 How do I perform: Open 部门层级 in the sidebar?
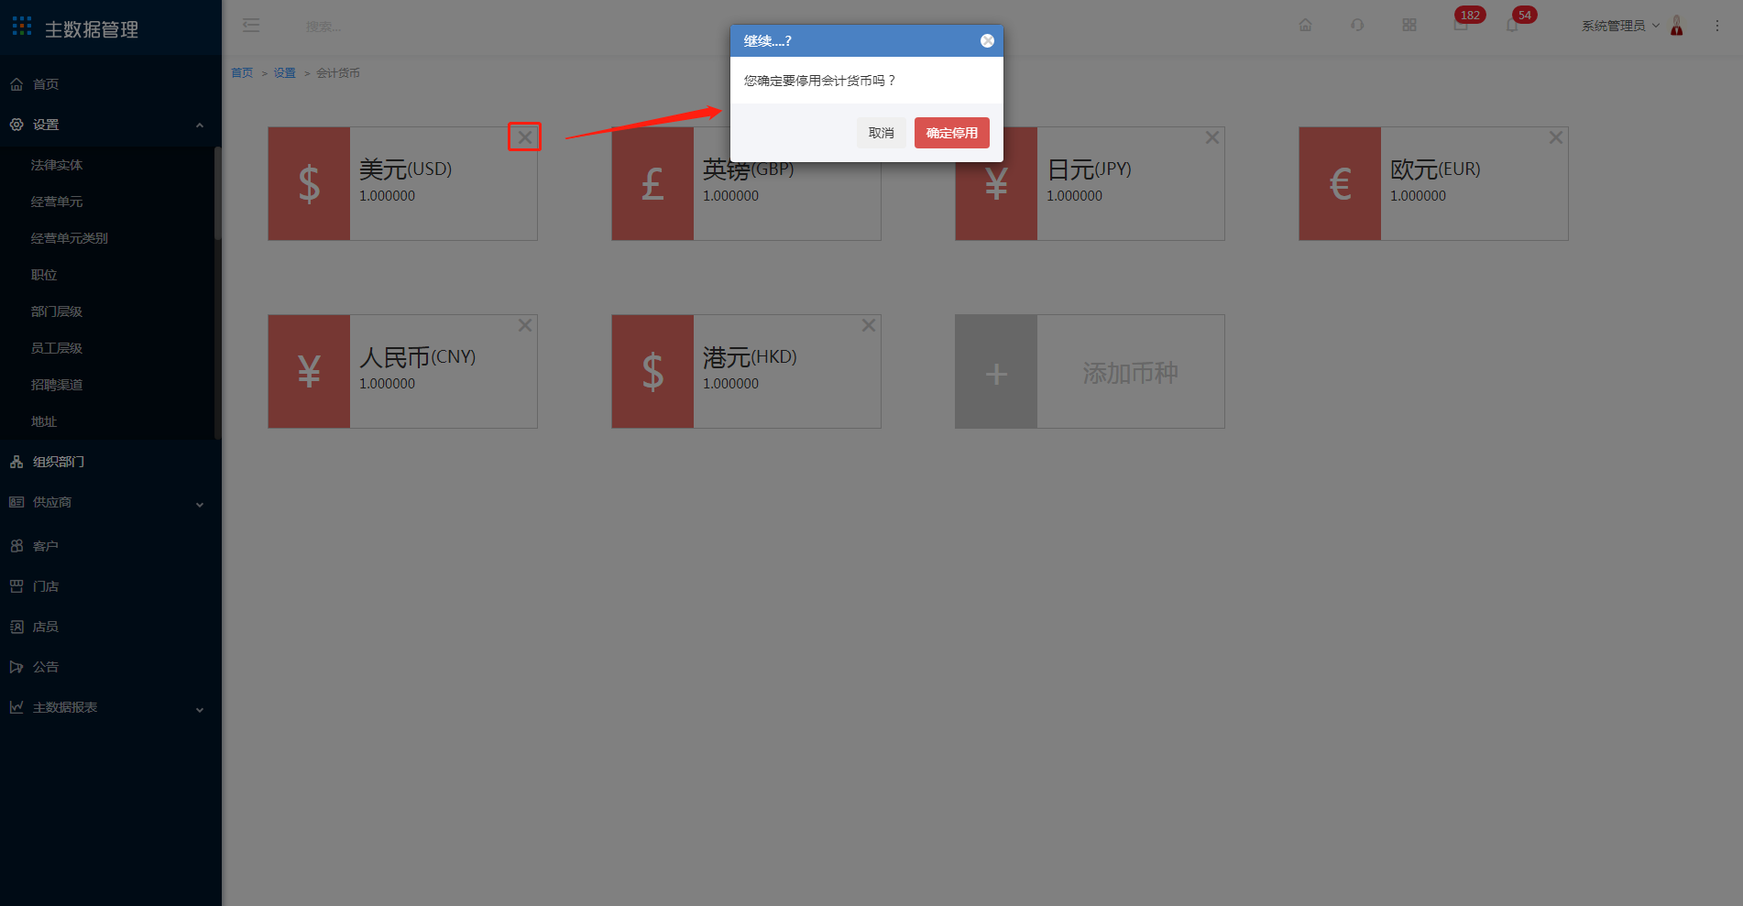pyautogui.click(x=57, y=311)
